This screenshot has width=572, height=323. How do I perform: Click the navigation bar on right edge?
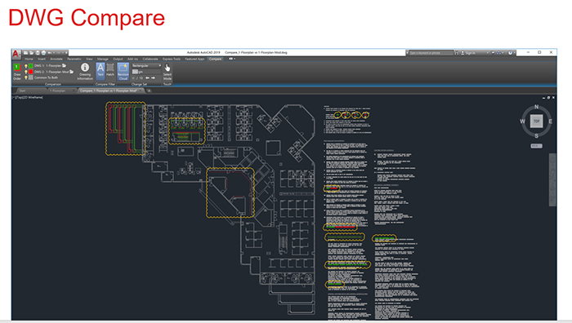pyautogui.click(x=552, y=179)
